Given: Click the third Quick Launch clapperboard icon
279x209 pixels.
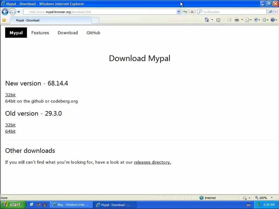Looking at the screenshot, I should coord(45,205).
